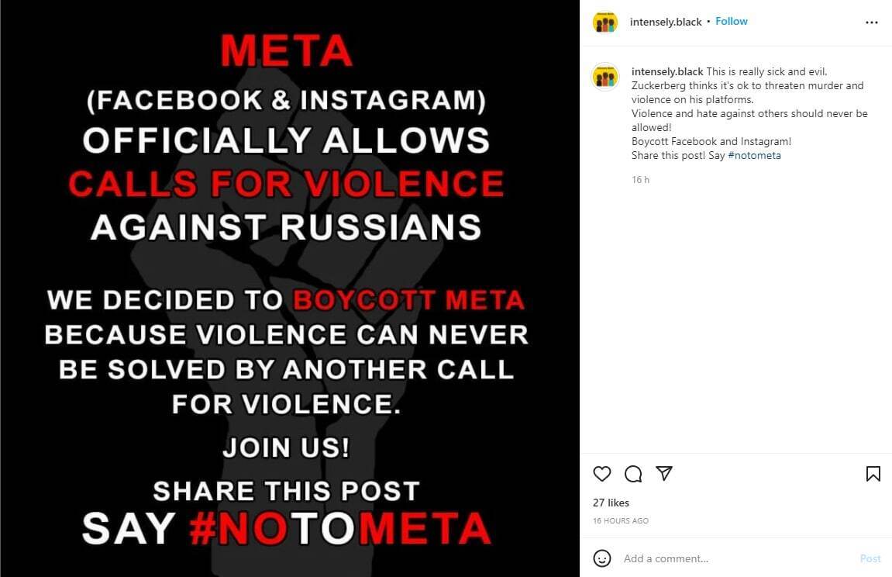
Task: Click the avatar beside the caption
Action: tap(605, 77)
